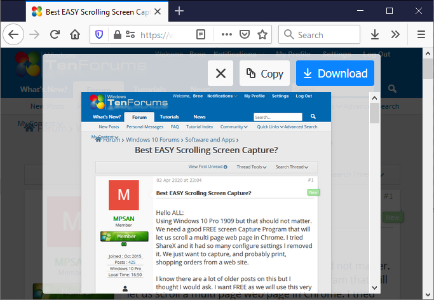Open What's New? tab in preview

107,117
